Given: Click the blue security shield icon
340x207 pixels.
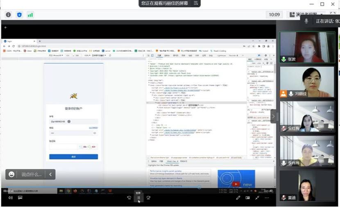Looking at the screenshot, I should (19, 15).
